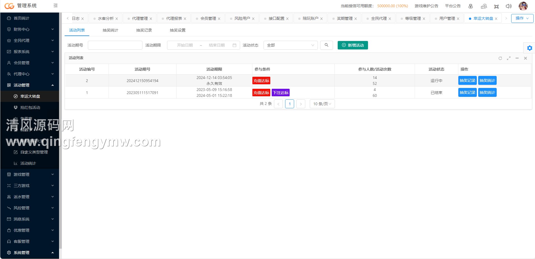Refresh the activity list table
The height and width of the screenshot is (259, 535).
click(500, 58)
